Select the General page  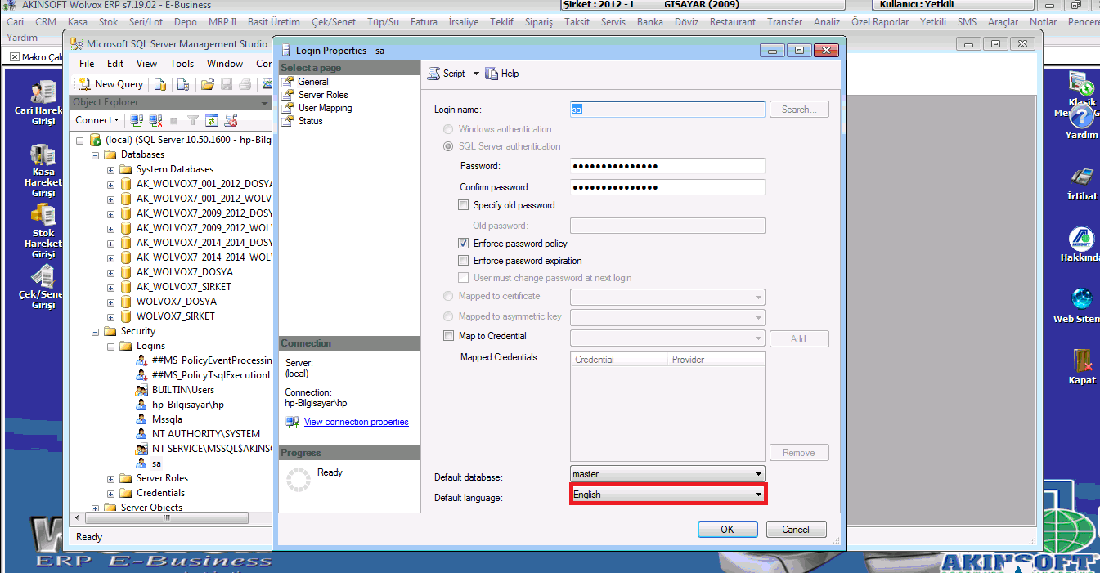point(313,82)
